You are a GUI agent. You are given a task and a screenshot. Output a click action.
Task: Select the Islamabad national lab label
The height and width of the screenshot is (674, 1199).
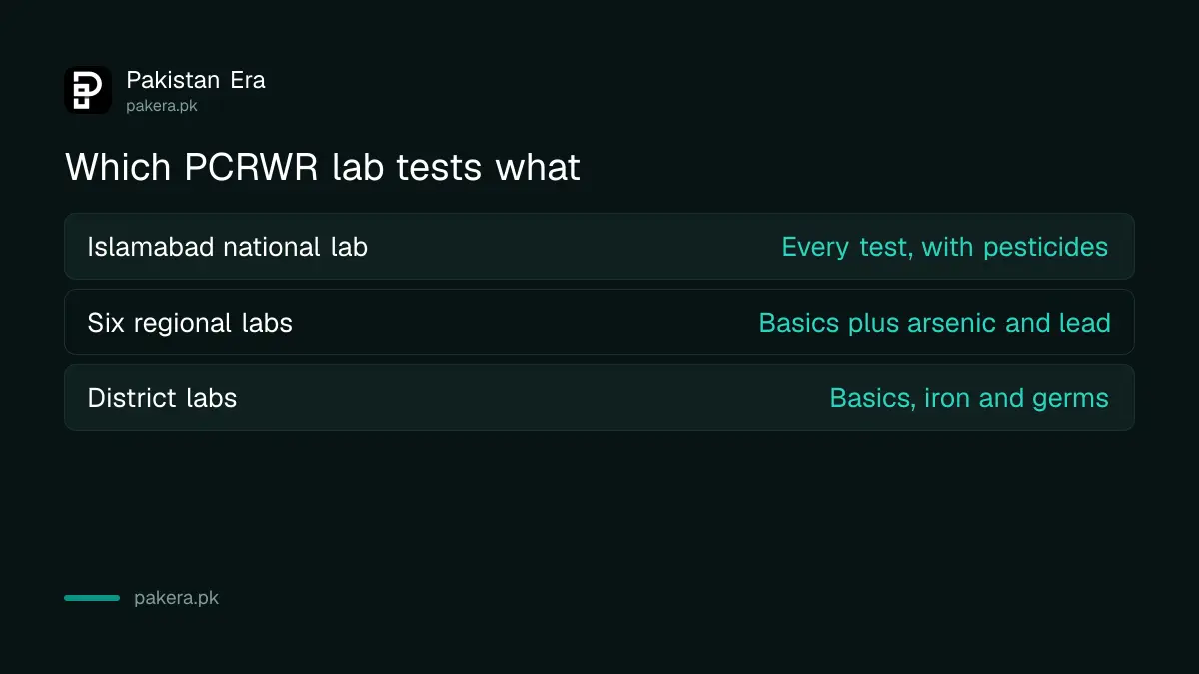227,246
